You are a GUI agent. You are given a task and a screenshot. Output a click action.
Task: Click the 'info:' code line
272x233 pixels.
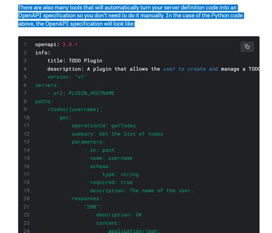pyautogui.click(x=42, y=53)
